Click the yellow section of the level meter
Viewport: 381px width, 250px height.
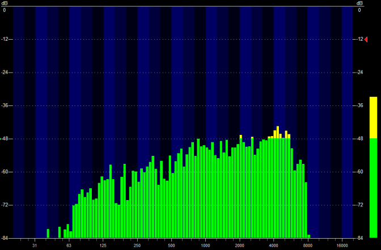pos(373,117)
